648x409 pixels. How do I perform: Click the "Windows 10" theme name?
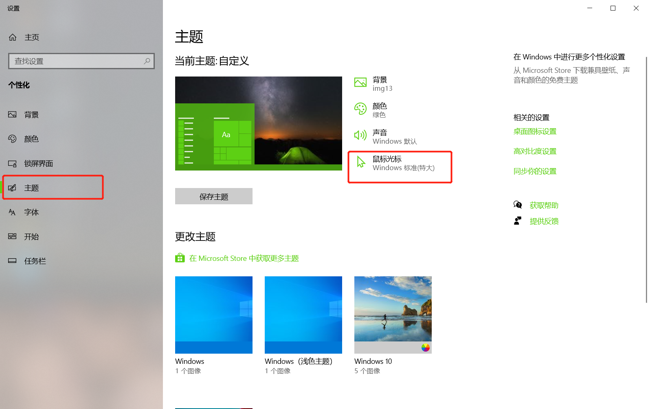(x=373, y=361)
